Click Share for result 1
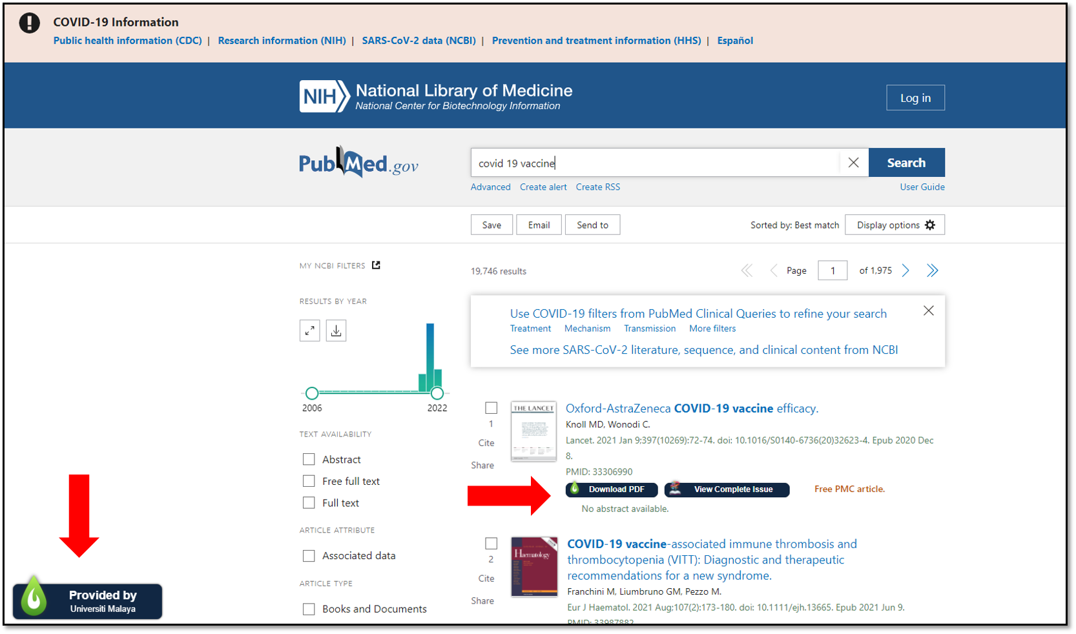The height and width of the screenshot is (634, 1076). point(482,465)
